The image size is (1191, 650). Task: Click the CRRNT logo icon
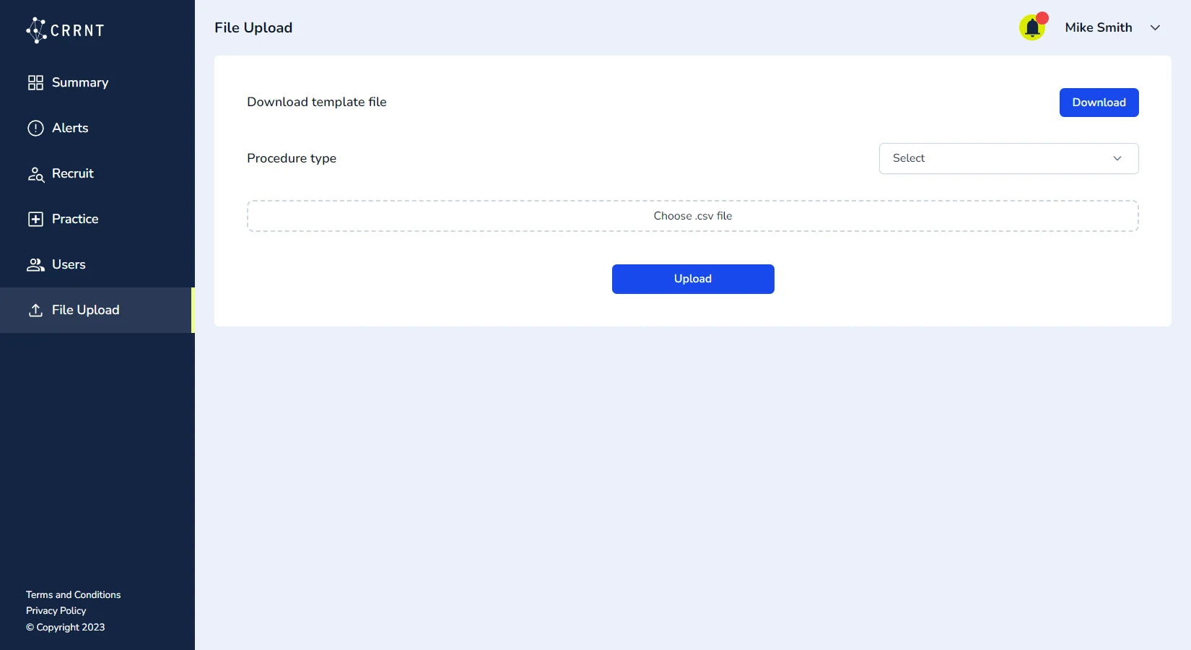pos(36,30)
